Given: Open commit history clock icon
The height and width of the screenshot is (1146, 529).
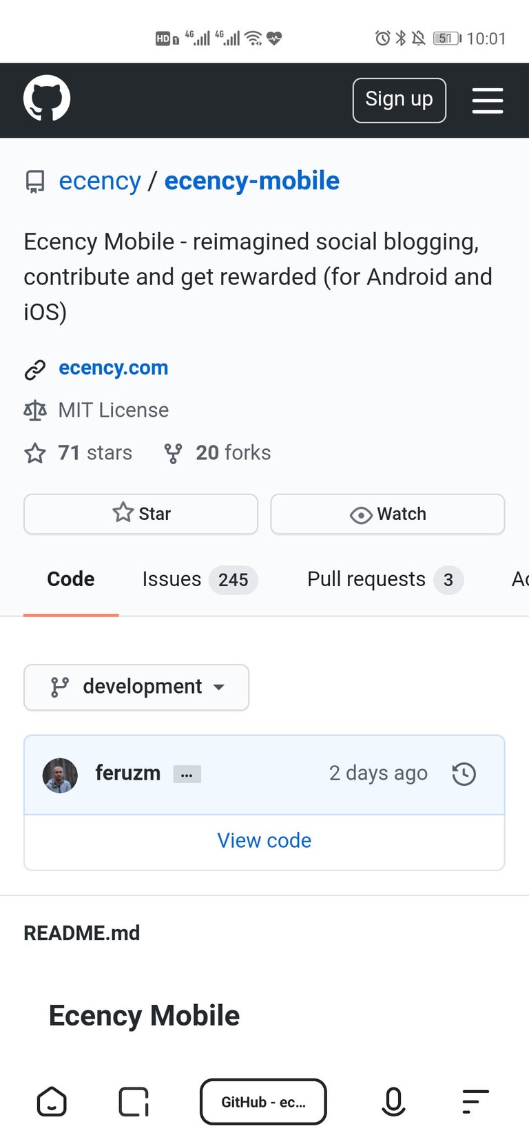Looking at the screenshot, I should pyautogui.click(x=464, y=774).
